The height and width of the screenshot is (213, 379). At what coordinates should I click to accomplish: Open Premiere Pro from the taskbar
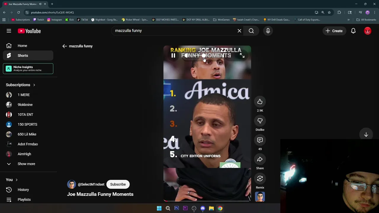pos(185,208)
